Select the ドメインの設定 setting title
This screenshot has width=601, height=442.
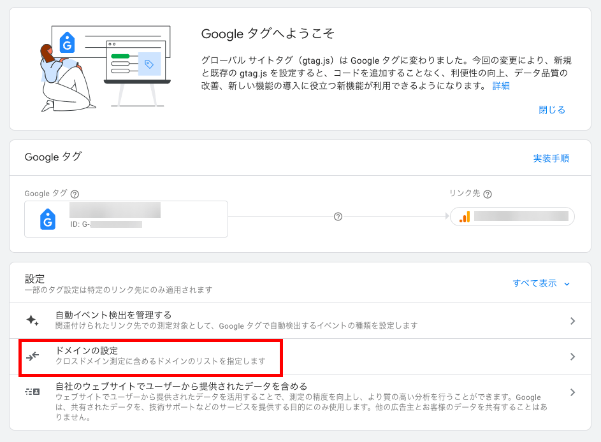tap(87, 350)
